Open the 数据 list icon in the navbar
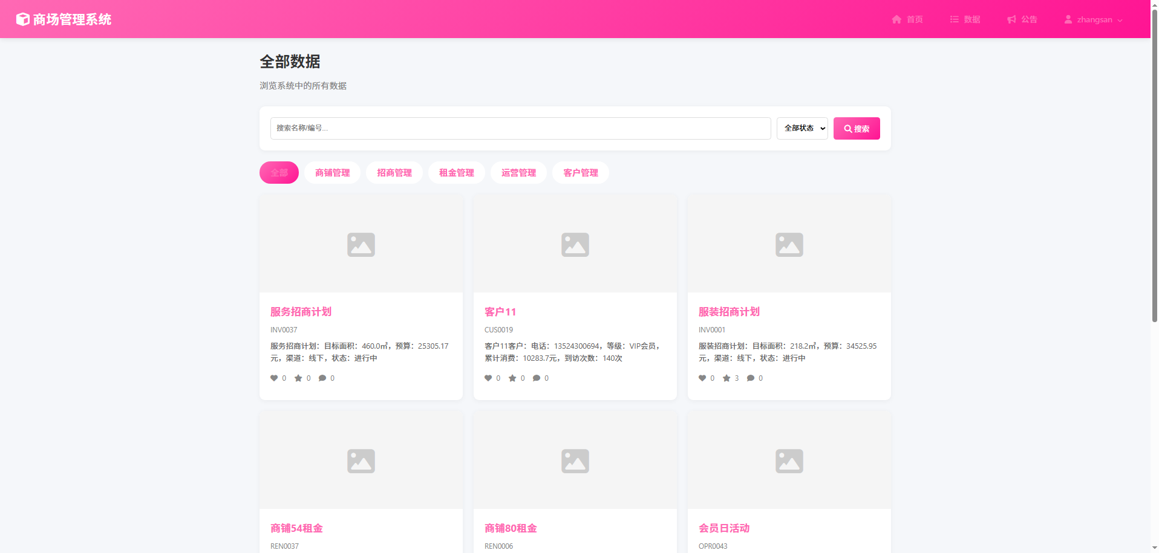The image size is (1159, 553). (955, 19)
